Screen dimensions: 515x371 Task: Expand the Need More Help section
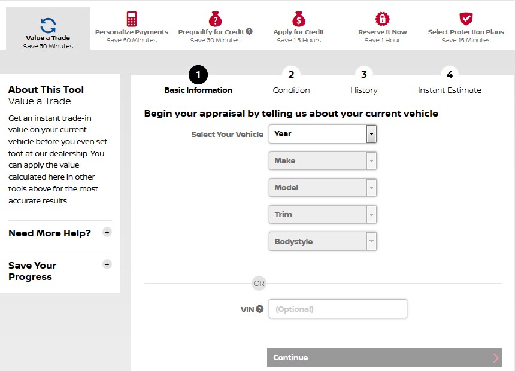(x=107, y=232)
